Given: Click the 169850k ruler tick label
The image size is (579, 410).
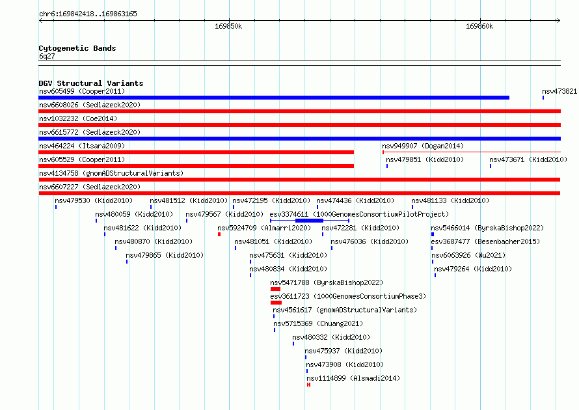Looking at the screenshot, I should tap(228, 26).
